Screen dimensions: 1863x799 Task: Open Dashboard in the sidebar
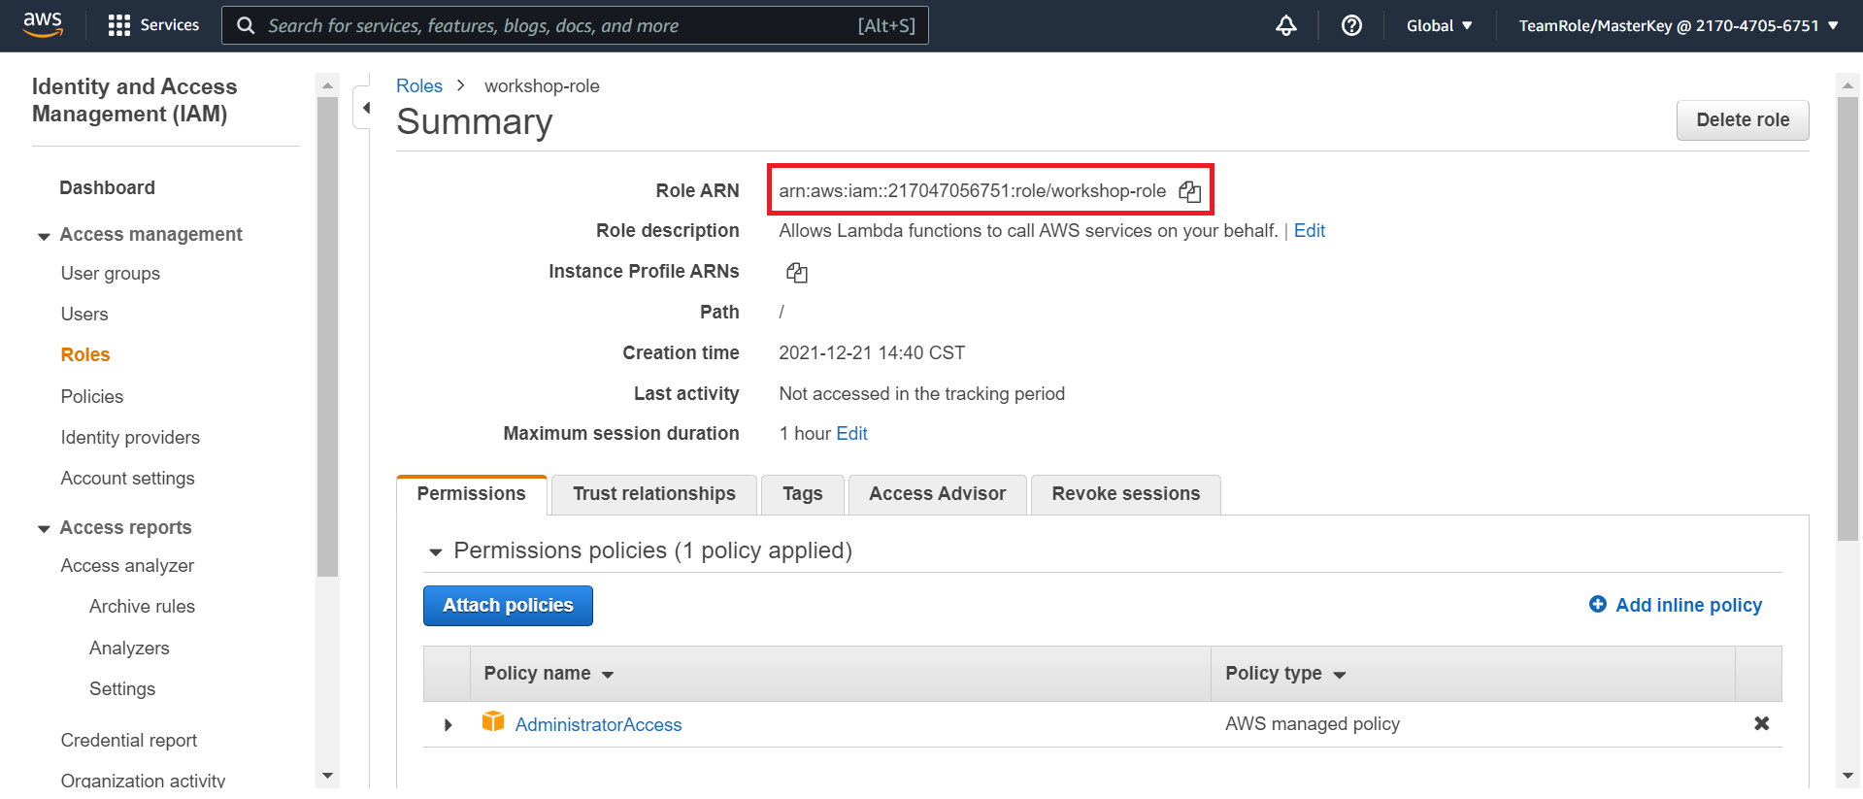click(107, 188)
